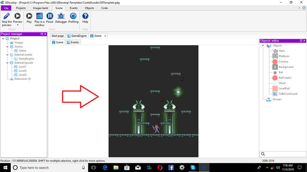Select the Game scene in Project manager
Viewport: 307px width, 172px height.
click(x=22, y=51)
